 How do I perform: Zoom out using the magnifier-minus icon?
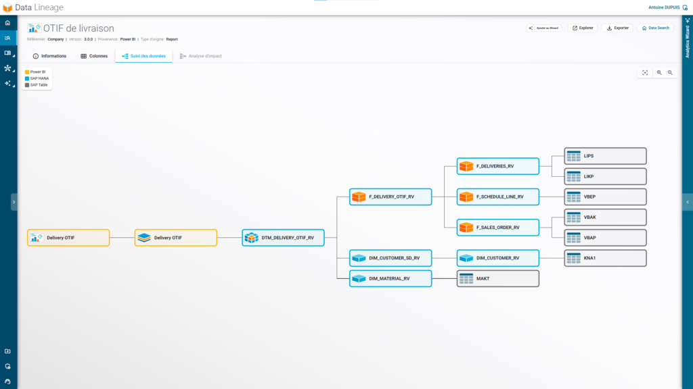[670, 73]
